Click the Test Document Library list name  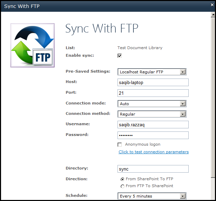click(140, 48)
